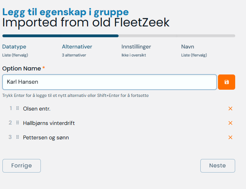Click the wizard progress bar

click(x=119, y=36)
